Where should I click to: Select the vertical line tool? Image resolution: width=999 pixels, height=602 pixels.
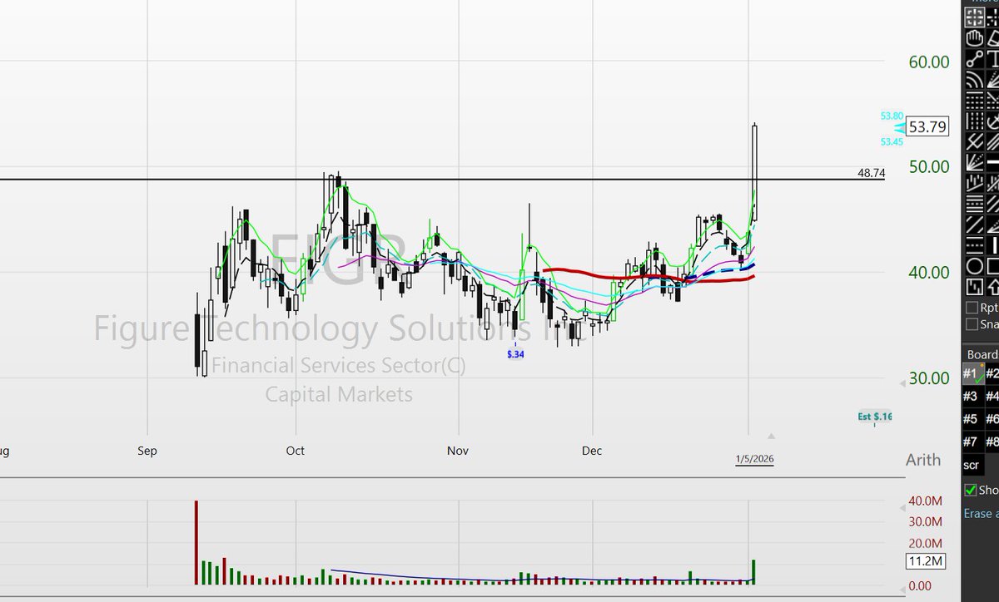pyautogui.click(x=993, y=245)
